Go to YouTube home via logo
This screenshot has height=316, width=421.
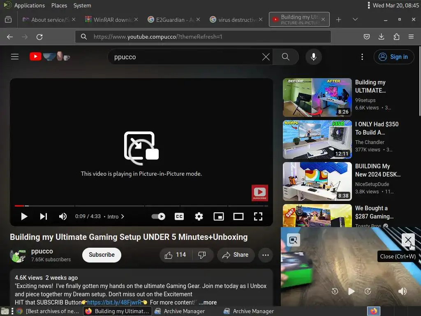(50, 57)
